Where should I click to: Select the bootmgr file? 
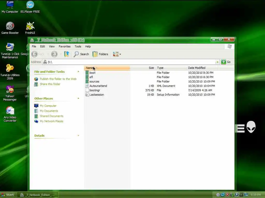point(95,90)
